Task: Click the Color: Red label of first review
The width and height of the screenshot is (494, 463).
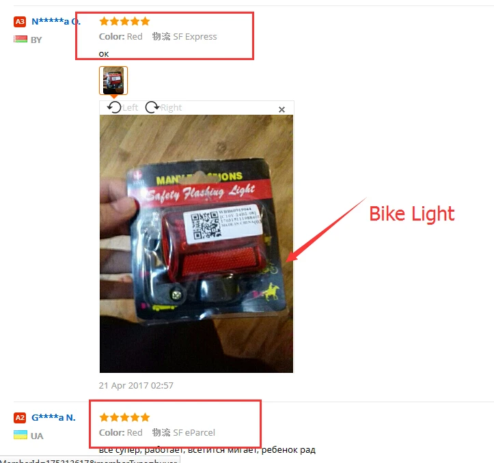Action: [x=121, y=37]
